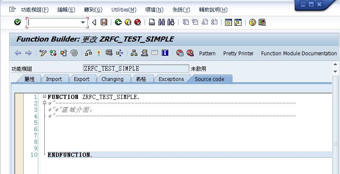Viewport: 340px width, 174px height.
Task: Open the Utilities(M) menu
Action: tap(124, 10)
